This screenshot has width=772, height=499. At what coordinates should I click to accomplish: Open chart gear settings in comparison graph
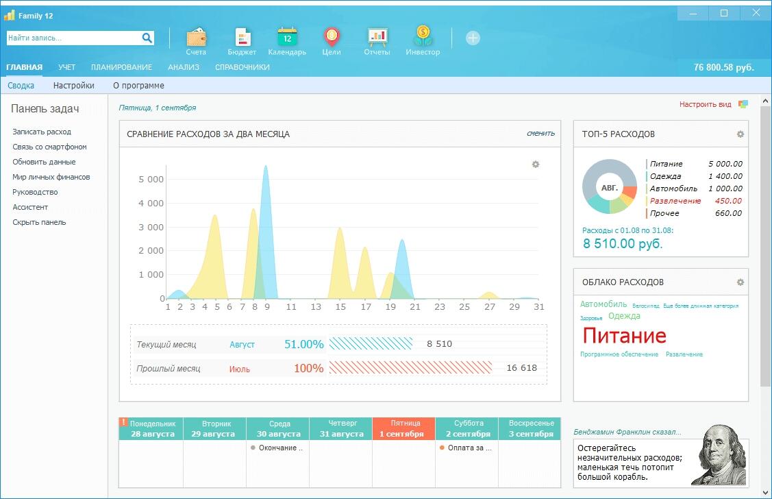pos(536,165)
